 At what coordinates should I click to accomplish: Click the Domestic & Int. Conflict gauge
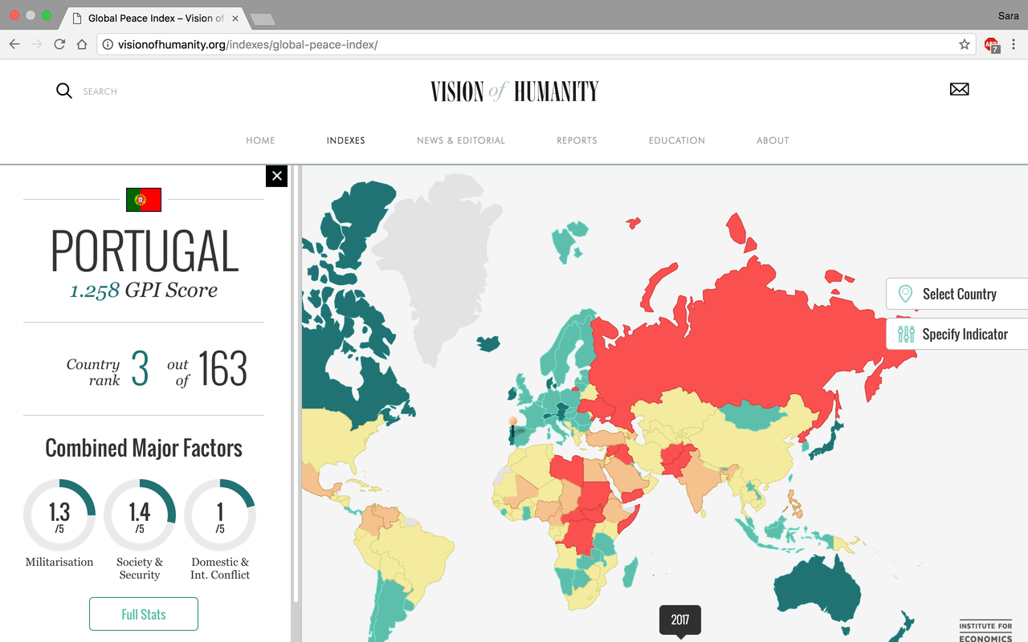point(220,515)
